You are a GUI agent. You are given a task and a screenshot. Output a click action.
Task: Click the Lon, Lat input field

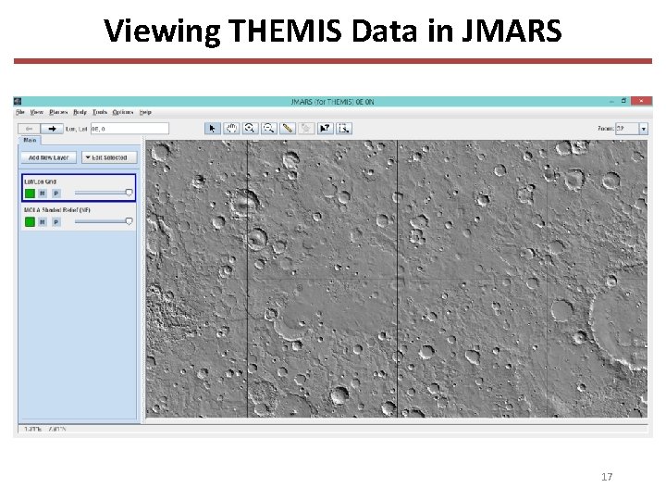[x=129, y=129]
